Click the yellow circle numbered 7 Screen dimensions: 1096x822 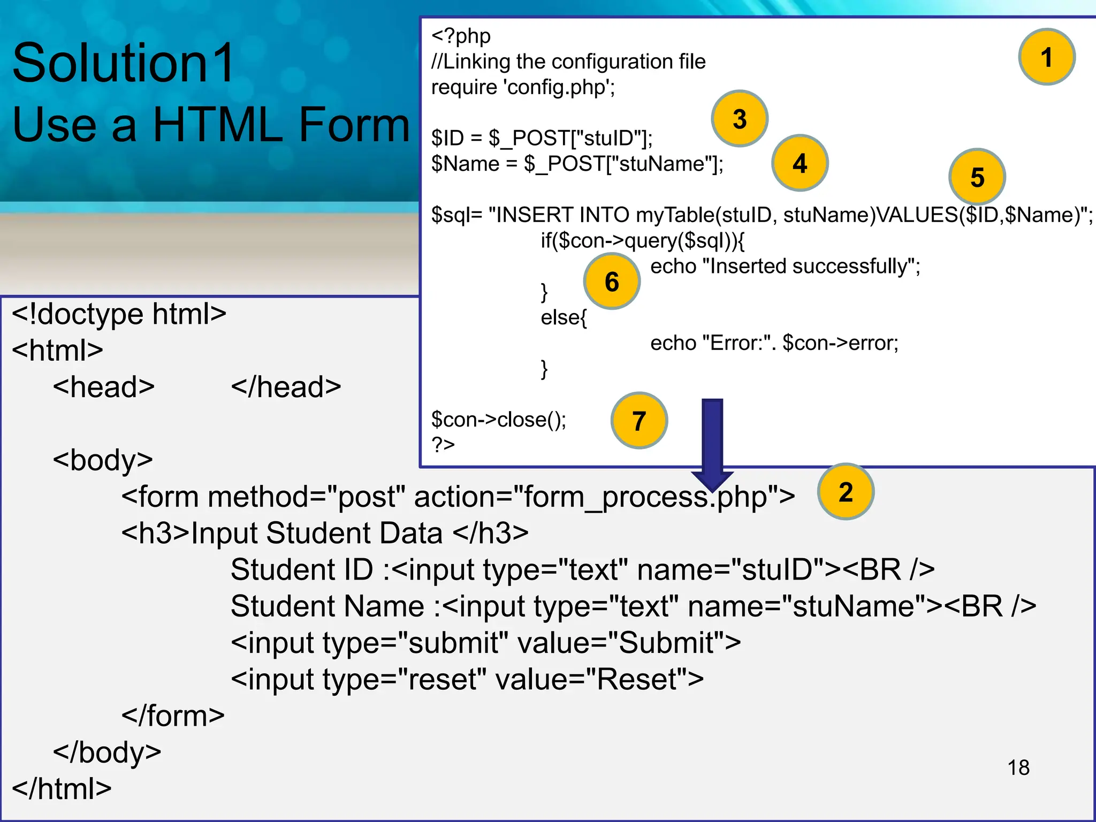[638, 421]
